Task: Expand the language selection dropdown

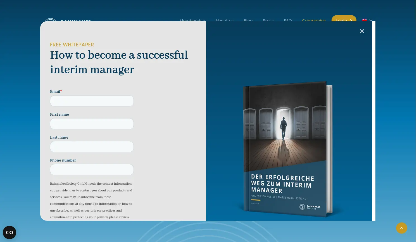Action: (x=371, y=21)
